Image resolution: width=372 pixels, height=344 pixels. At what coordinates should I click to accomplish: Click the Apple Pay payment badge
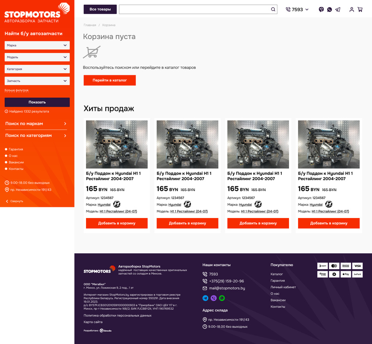(x=346, y=274)
